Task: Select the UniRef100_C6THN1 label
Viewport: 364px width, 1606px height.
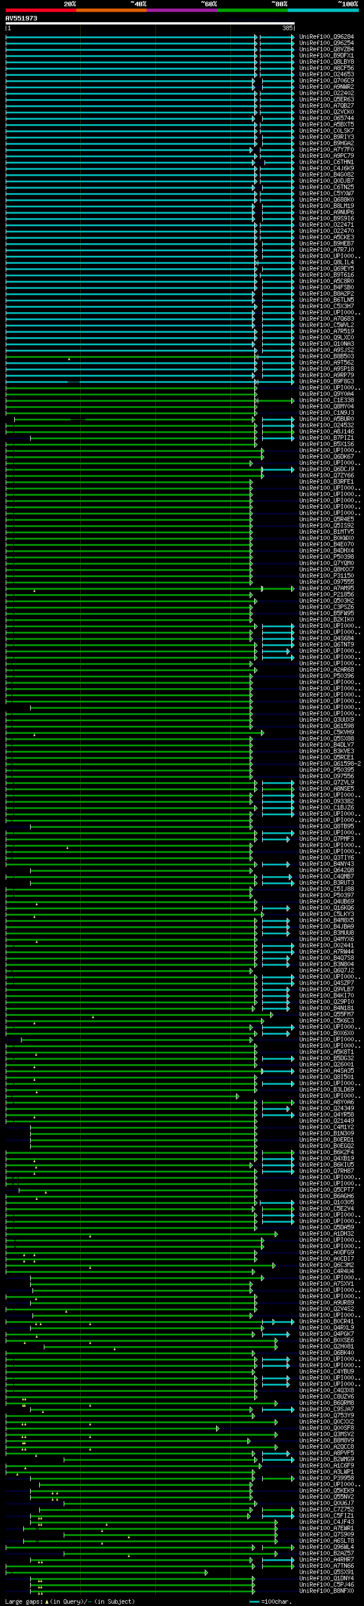Action: click(x=326, y=162)
